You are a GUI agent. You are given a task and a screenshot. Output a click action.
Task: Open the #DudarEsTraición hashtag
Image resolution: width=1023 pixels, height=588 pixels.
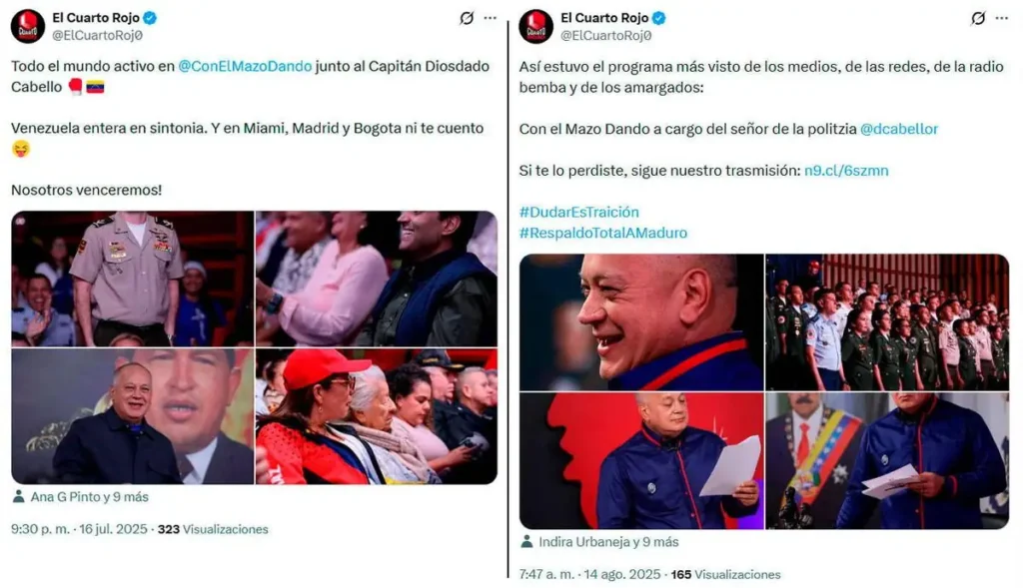point(579,212)
